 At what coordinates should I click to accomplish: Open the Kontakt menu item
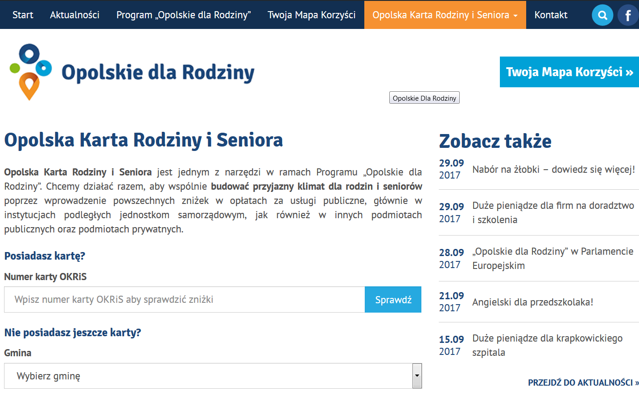pos(551,15)
